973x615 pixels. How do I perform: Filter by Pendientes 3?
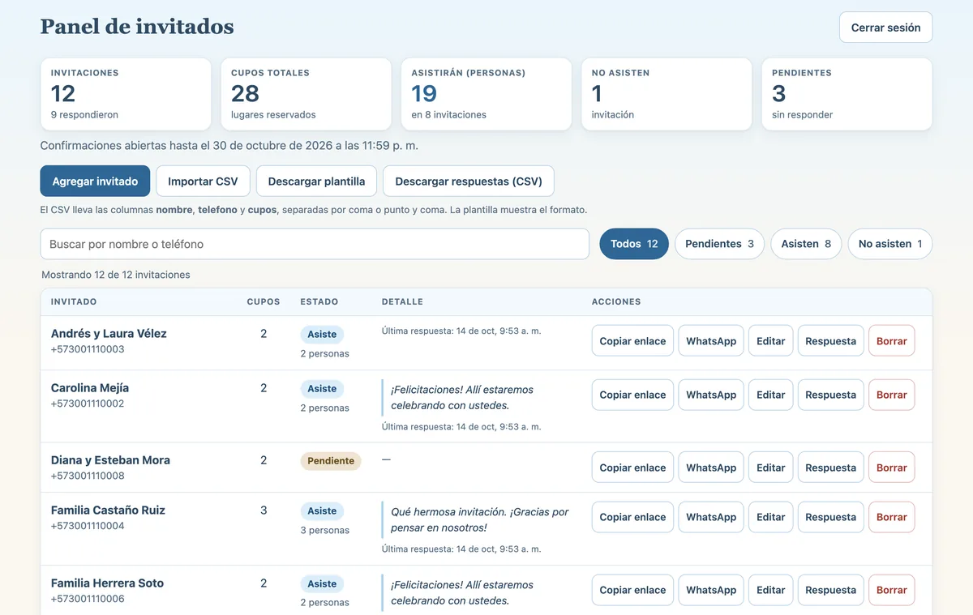tap(719, 244)
